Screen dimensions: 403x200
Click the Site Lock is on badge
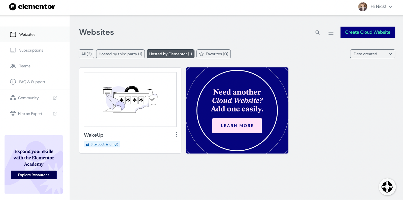click(102, 144)
